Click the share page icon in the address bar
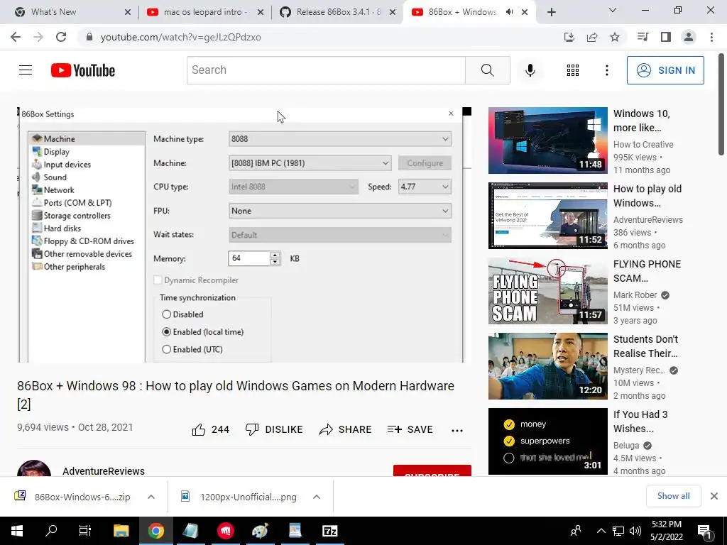Image resolution: width=727 pixels, height=545 pixels. [x=592, y=37]
